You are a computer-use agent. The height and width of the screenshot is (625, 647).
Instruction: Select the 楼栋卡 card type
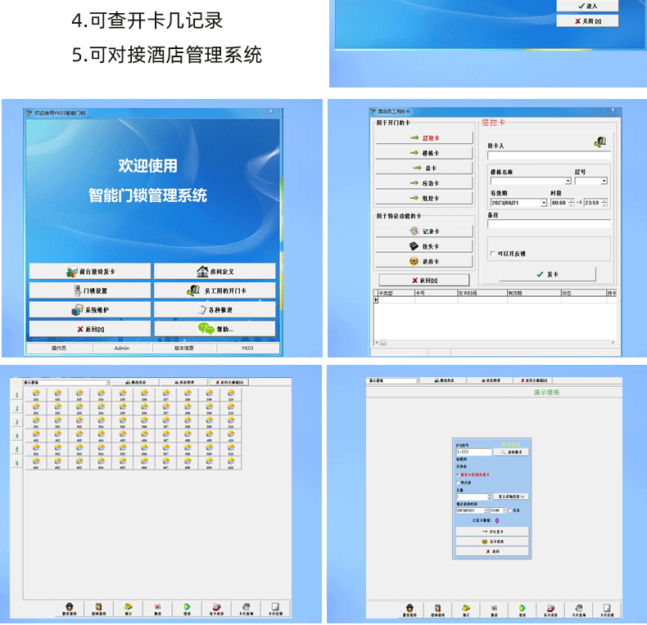(423, 153)
